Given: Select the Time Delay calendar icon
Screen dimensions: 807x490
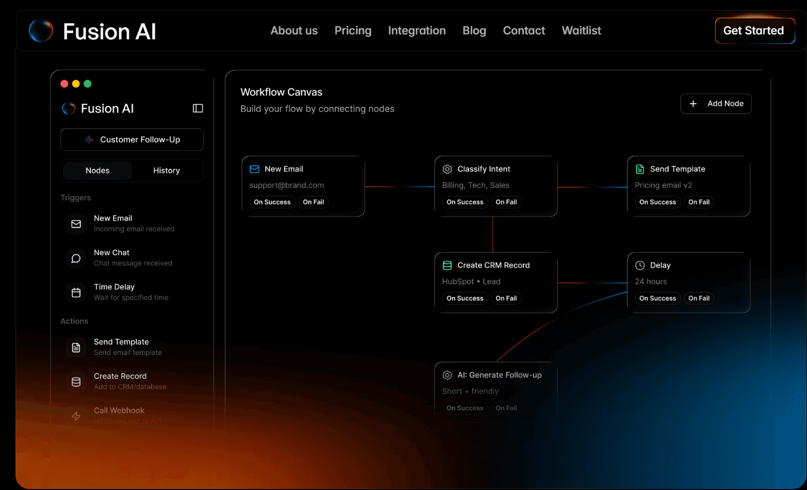Looking at the screenshot, I should pos(76,293).
